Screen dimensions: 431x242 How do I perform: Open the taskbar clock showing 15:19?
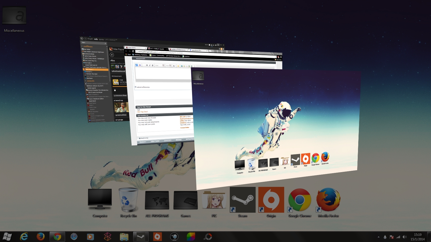click(418, 237)
